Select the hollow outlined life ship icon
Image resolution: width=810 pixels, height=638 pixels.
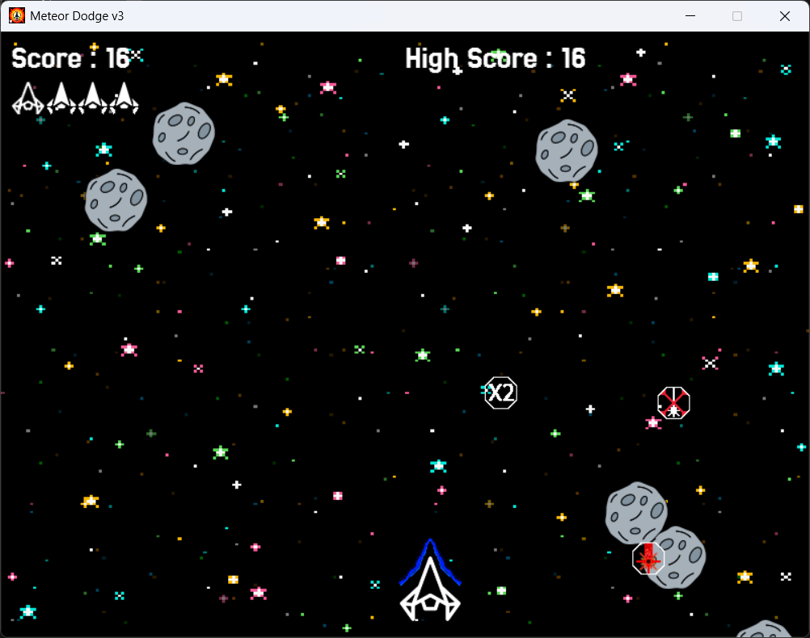[28, 98]
